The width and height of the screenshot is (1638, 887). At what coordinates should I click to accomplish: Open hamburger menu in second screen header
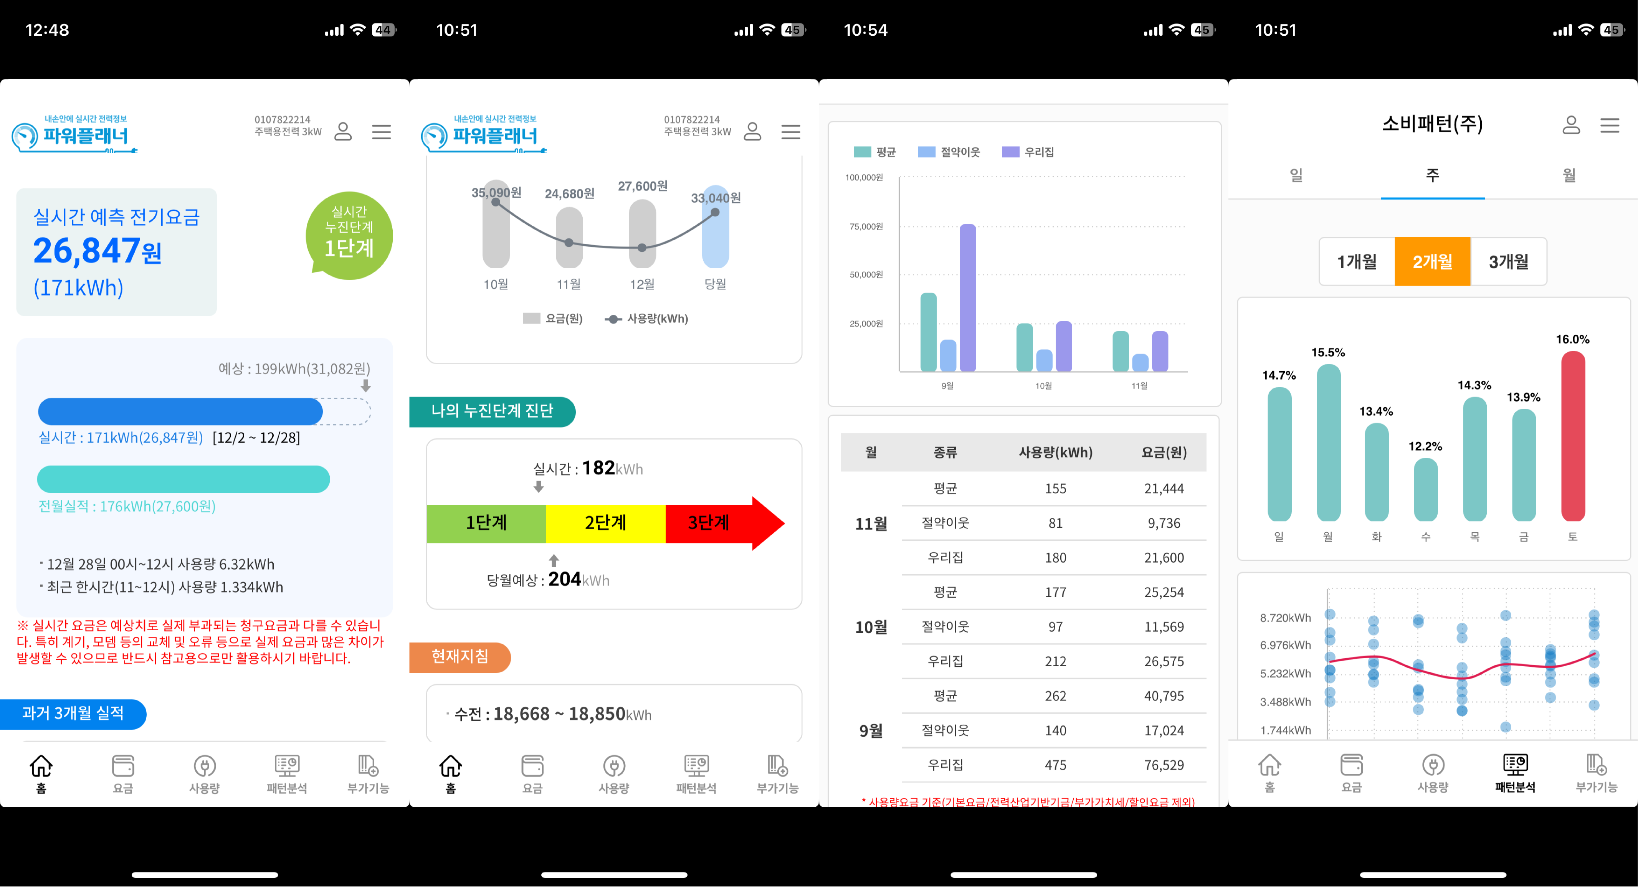(x=790, y=132)
